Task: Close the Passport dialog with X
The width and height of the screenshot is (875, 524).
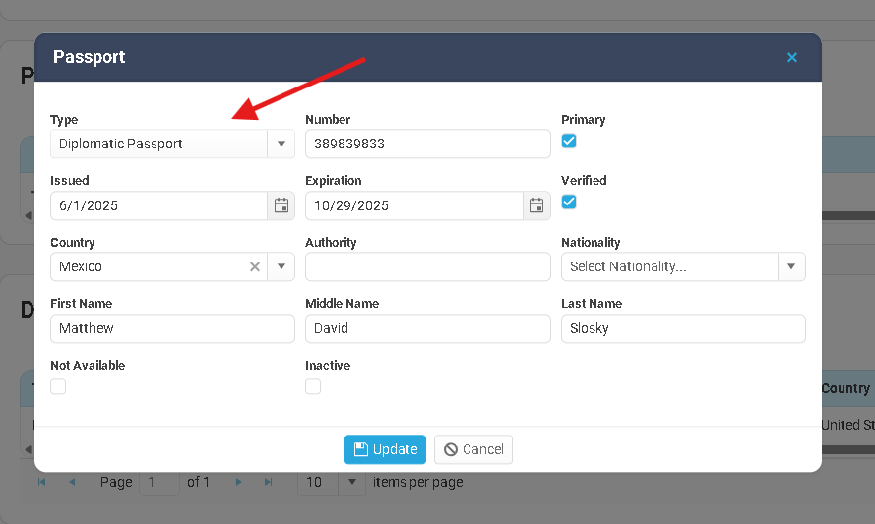Action: point(792,58)
